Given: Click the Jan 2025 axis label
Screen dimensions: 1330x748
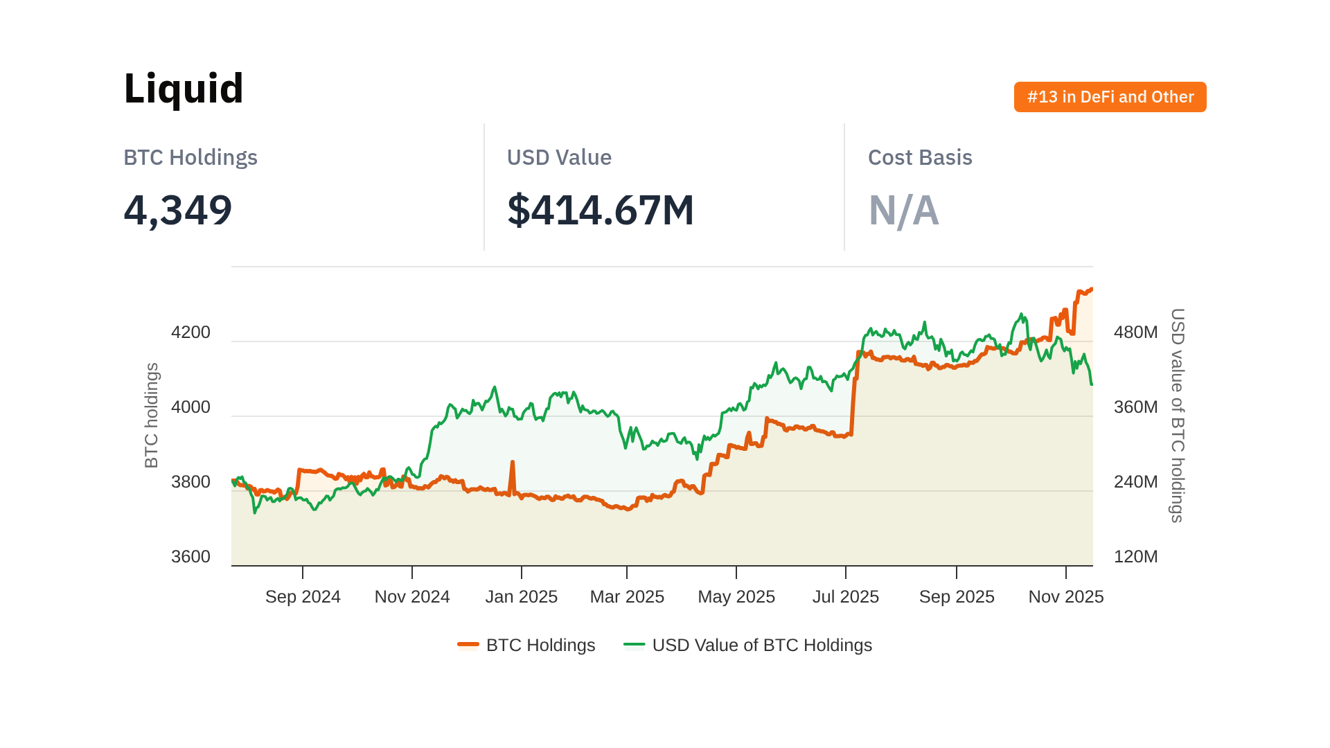Looking at the screenshot, I should [521, 596].
